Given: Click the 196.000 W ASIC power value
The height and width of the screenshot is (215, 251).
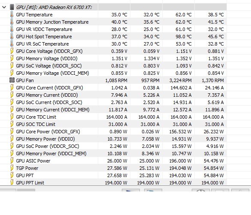Looking at the screenshot, I should click(181, 161).
